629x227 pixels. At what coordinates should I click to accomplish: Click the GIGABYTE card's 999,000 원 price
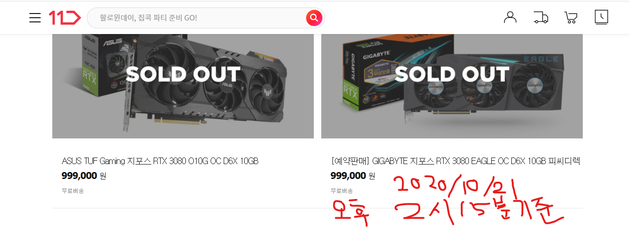tap(353, 176)
